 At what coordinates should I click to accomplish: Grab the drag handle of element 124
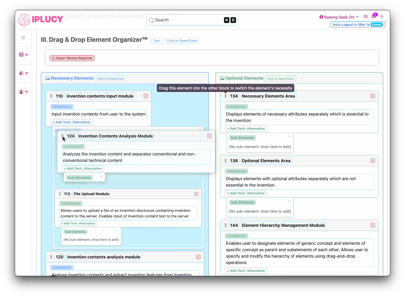pyautogui.click(x=62, y=136)
